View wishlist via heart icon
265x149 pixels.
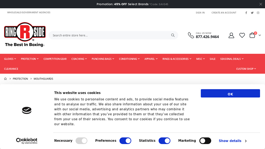[242, 35]
